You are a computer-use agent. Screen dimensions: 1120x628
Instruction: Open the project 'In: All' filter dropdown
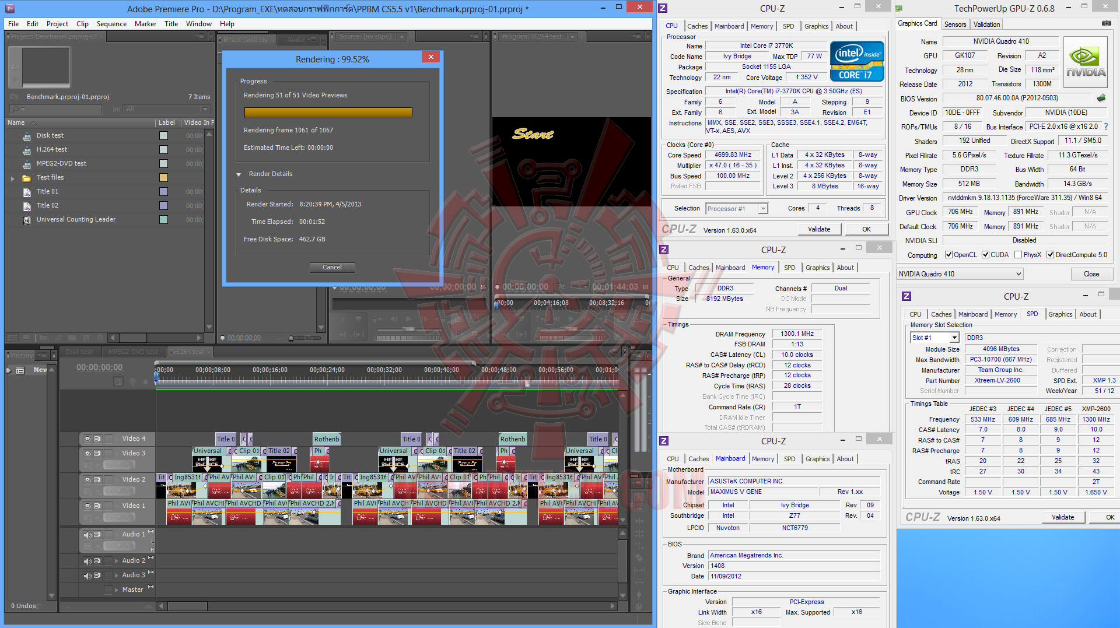coord(167,109)
